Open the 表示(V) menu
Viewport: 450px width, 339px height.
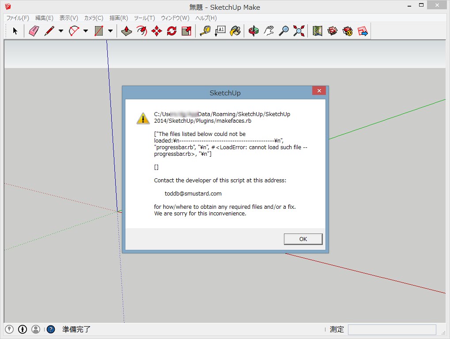pyautogui.click(x=68, y=18)
